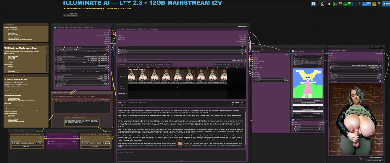Image resolution: width=390 pixels, height=163 pixels.
Task: Click the question mark on Video Combine node
Action: click(x=382, y=50)
